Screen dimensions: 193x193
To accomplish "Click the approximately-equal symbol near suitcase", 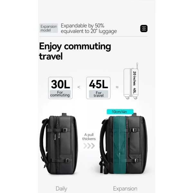I will click(117, 87).
